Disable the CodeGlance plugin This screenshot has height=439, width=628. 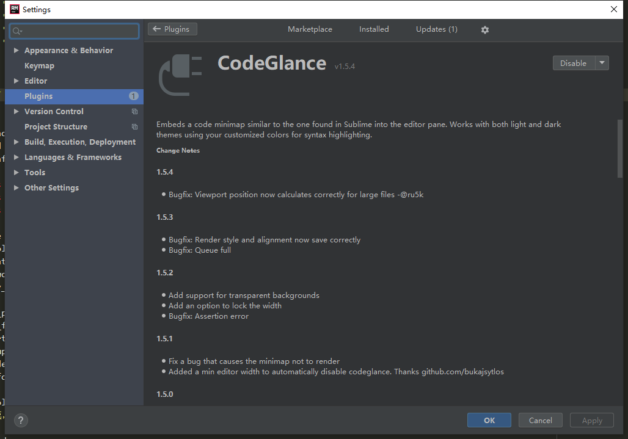click(x=572, y=63)
